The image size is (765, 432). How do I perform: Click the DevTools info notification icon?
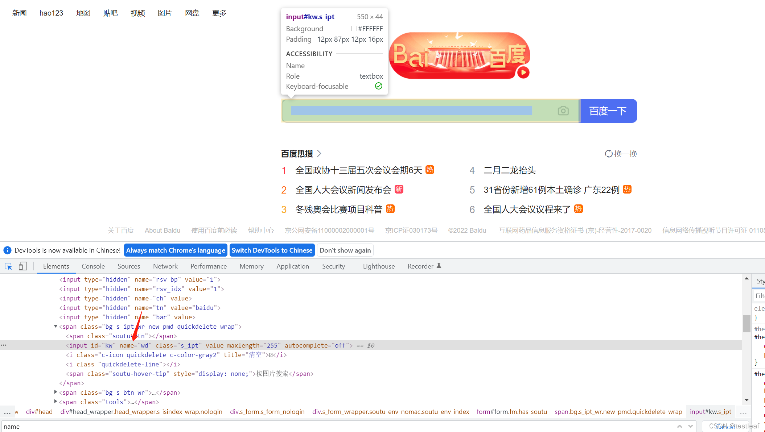(7, 250)
